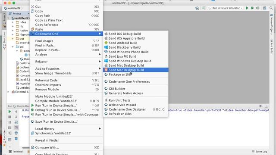Expand the out folder
The height and width of the screenshot is (155, 276).
click(13, 39)
